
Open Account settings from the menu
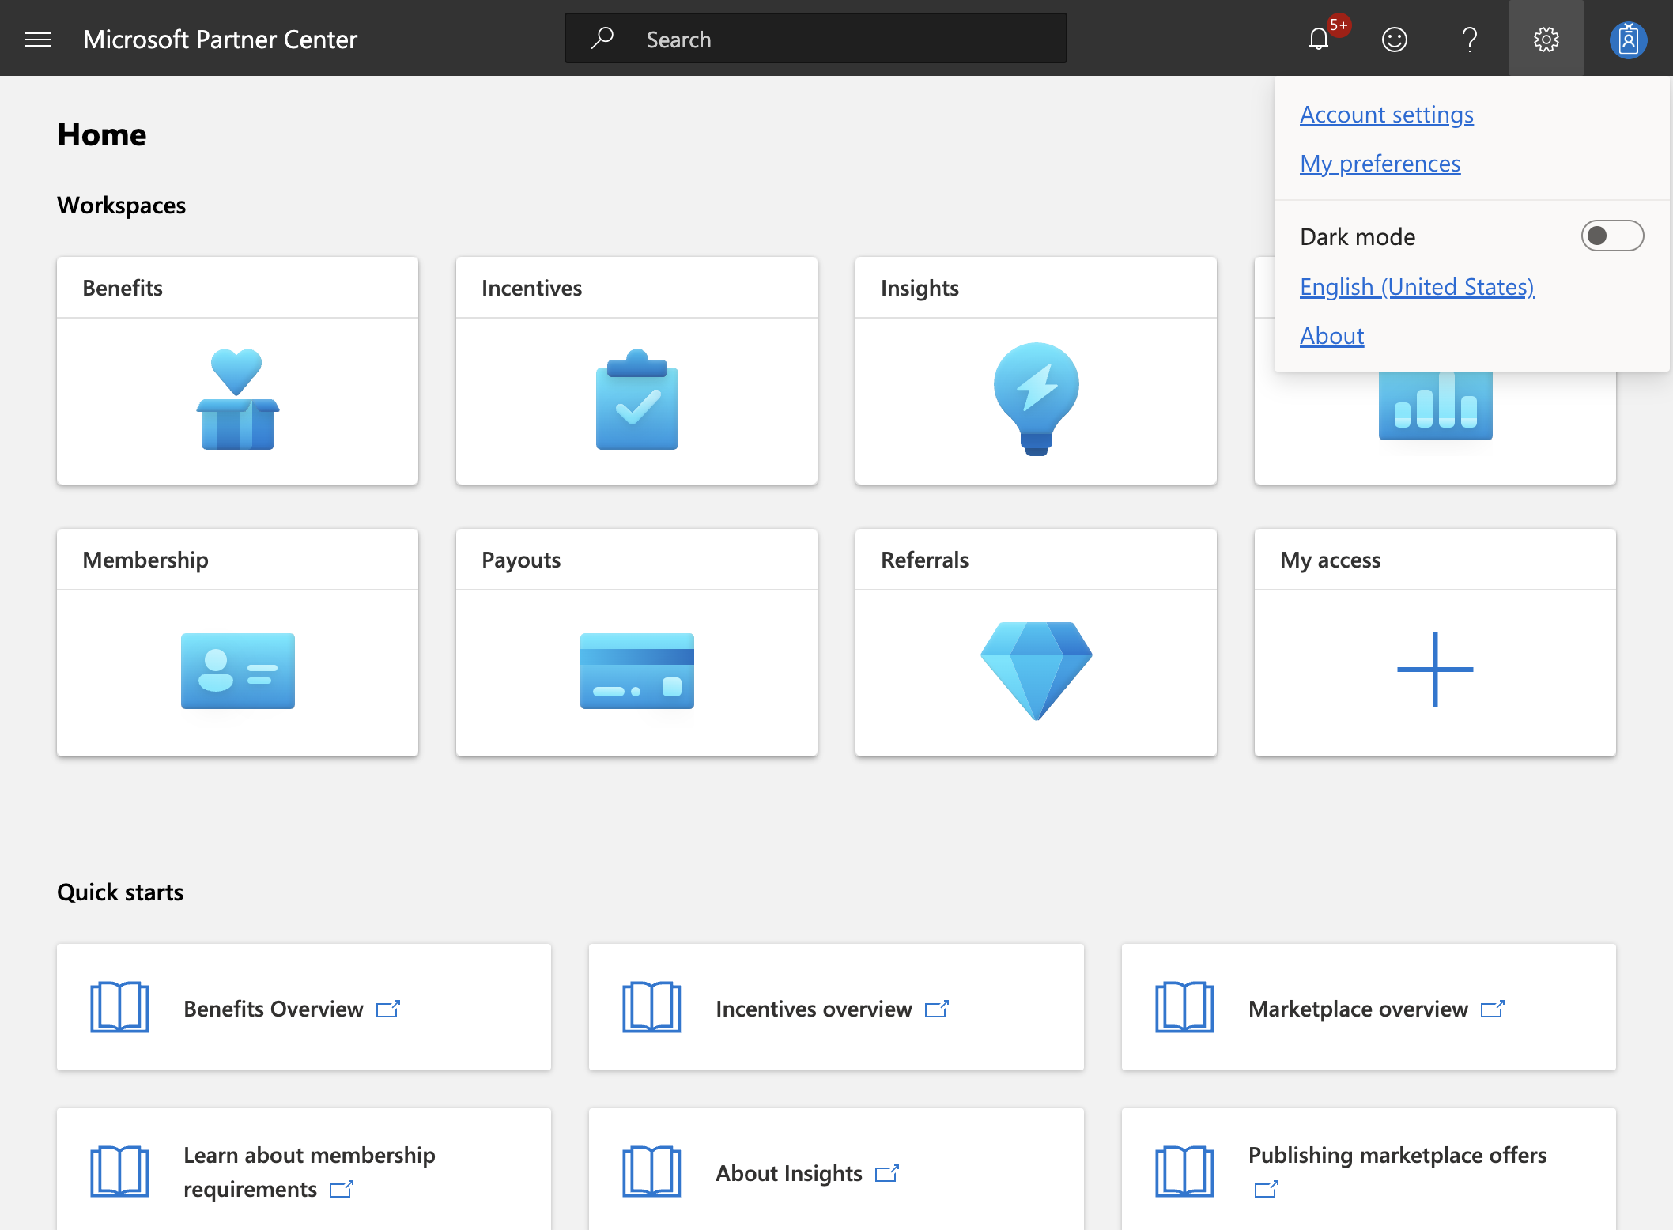click(1386, 115)
